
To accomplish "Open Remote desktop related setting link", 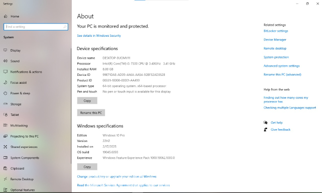I will pyautogui.click(x=275, y=48).
